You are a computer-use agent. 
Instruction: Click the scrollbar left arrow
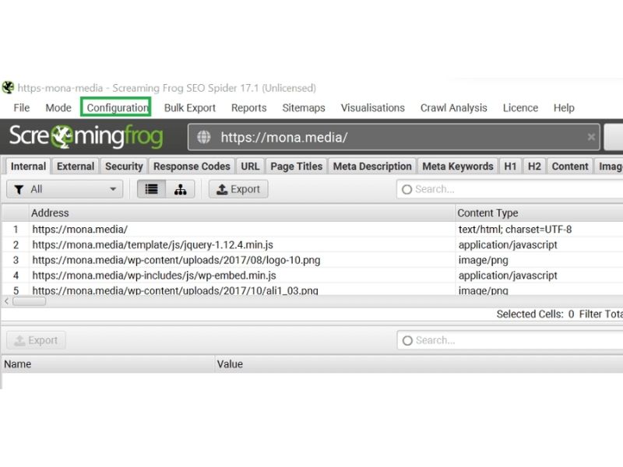[x=6, y=301]
